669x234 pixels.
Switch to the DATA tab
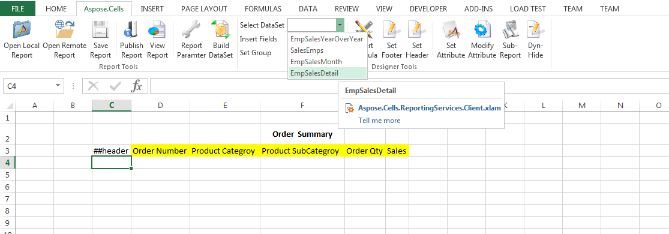coord(308,8)
